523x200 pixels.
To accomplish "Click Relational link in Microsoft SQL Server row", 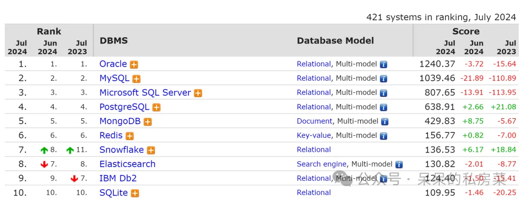I will [x=314, y=93].
